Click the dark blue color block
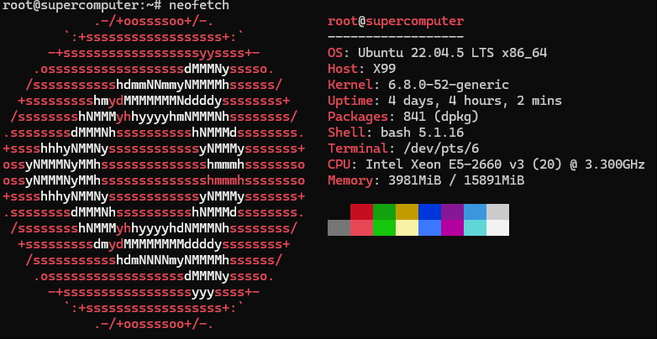Screen dimensions: 657x339 pos(430,211)
